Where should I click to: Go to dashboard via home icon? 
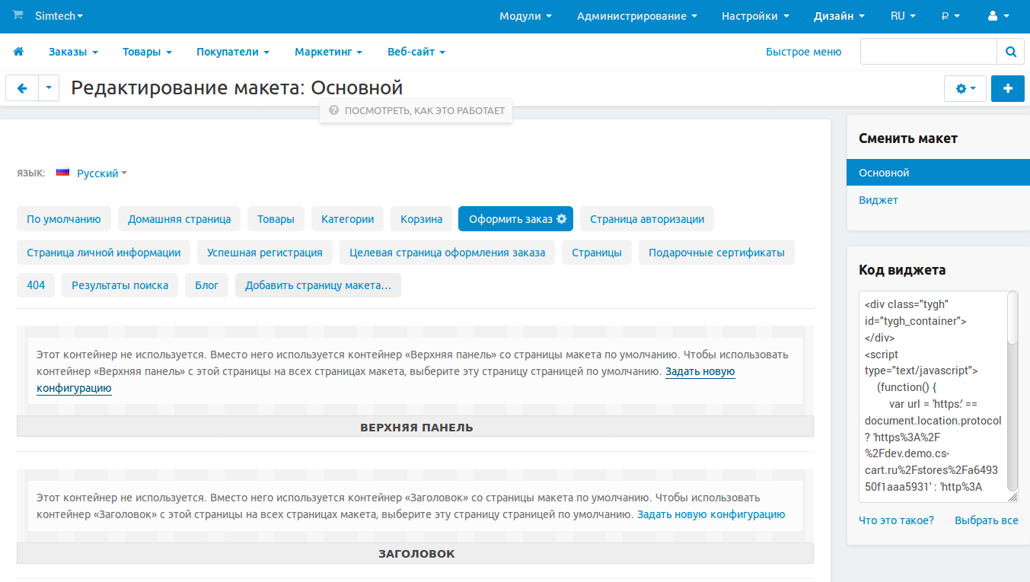(18, 52)
